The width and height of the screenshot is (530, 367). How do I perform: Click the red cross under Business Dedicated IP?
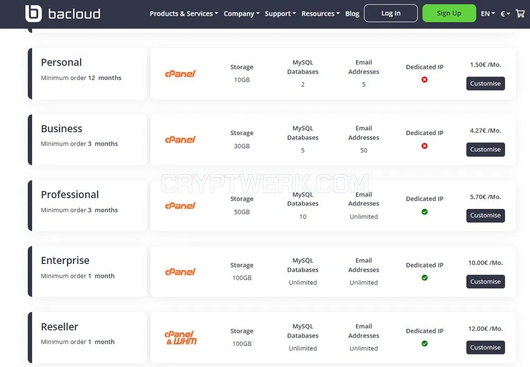425,146
